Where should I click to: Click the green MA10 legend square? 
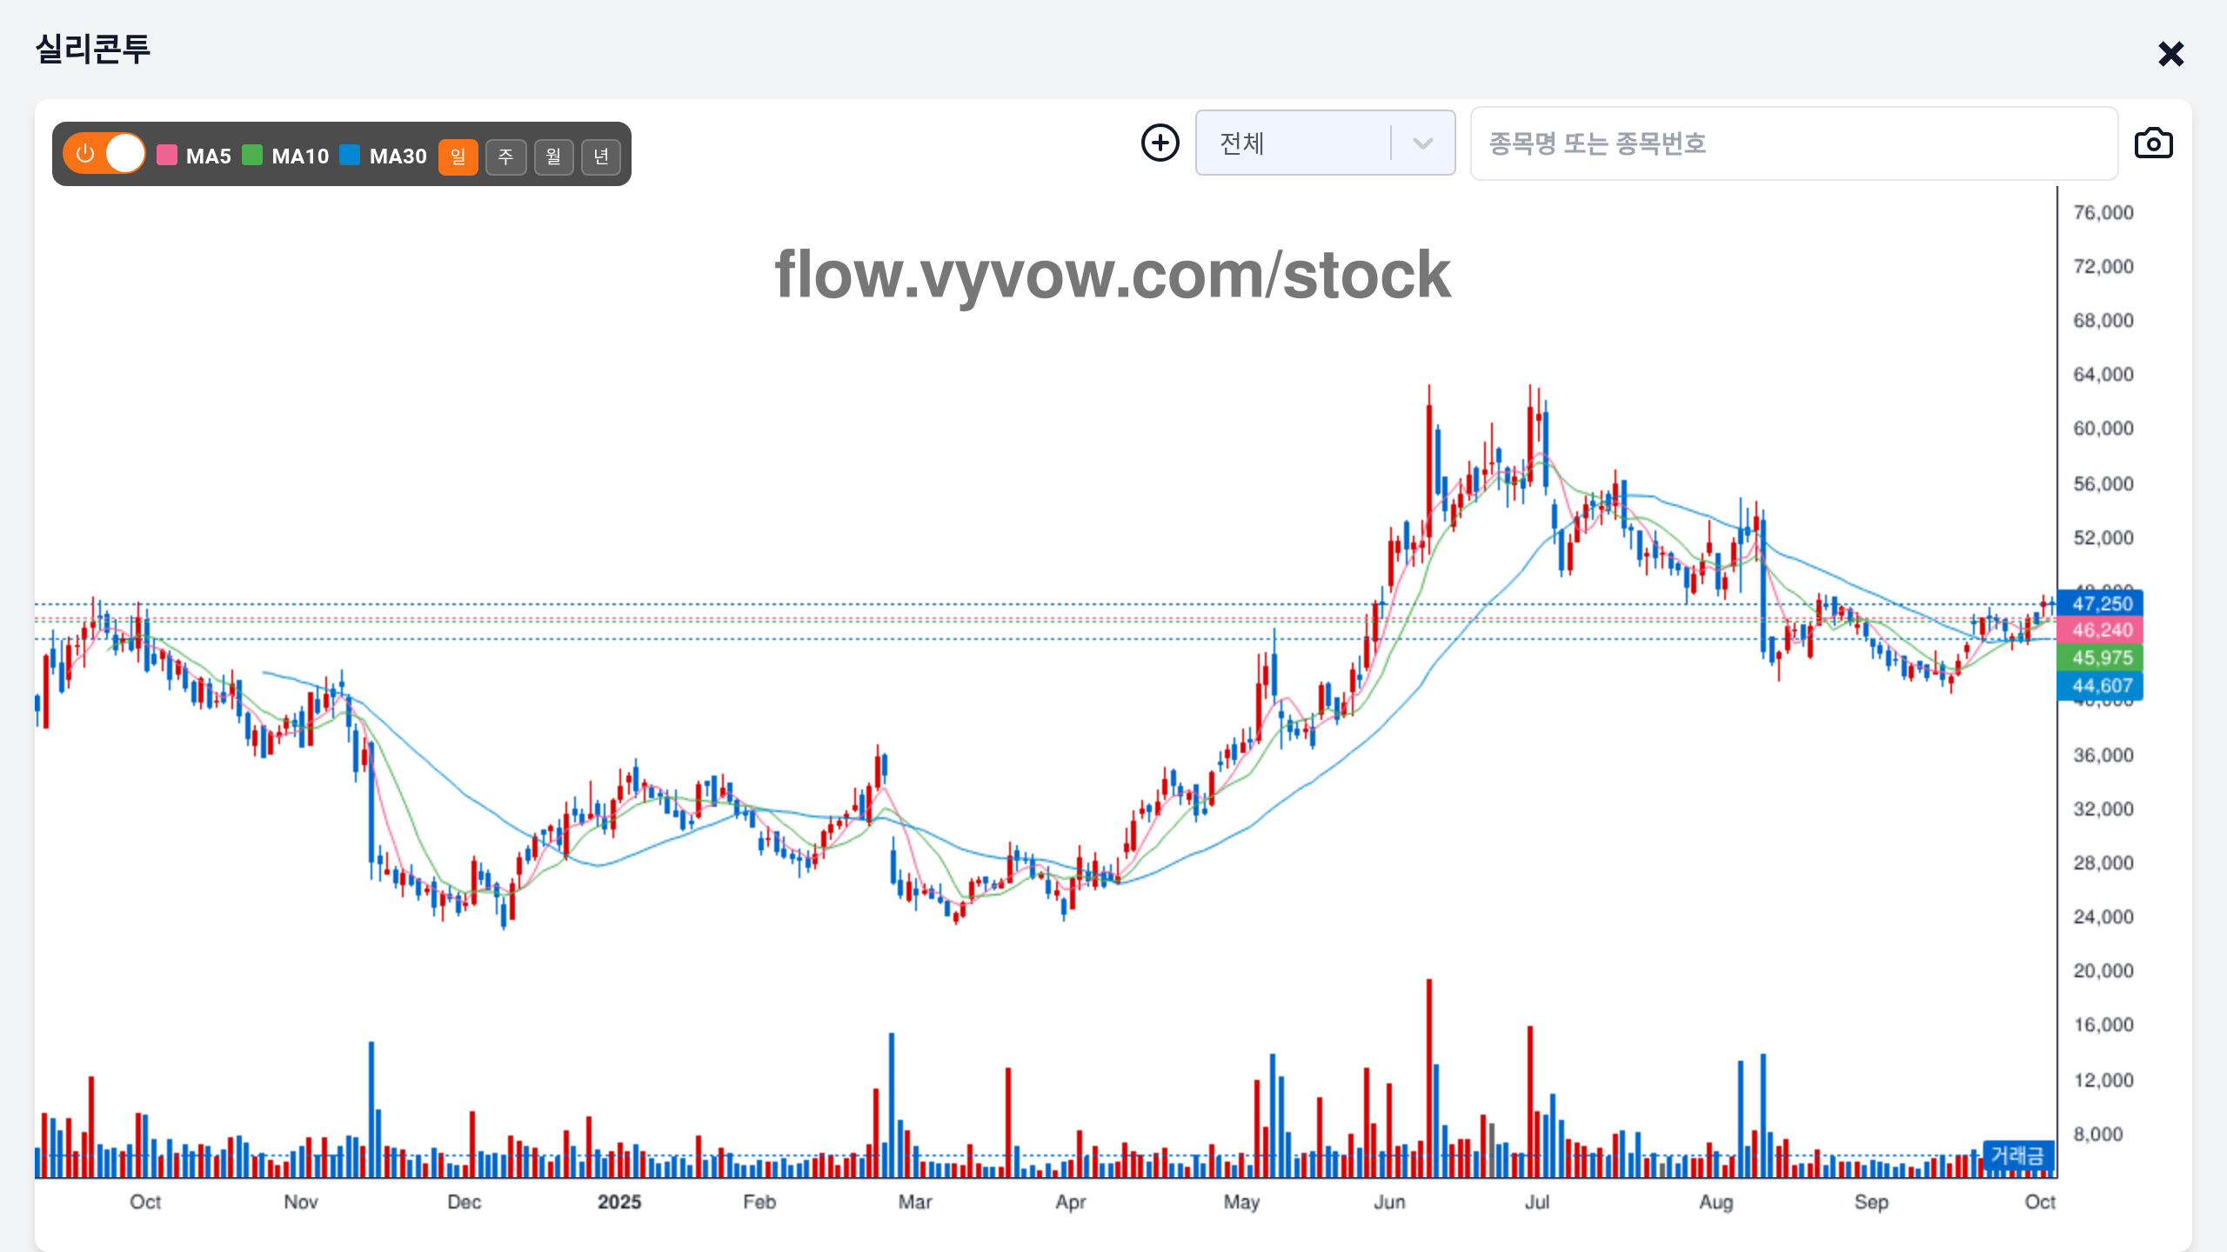252,156
